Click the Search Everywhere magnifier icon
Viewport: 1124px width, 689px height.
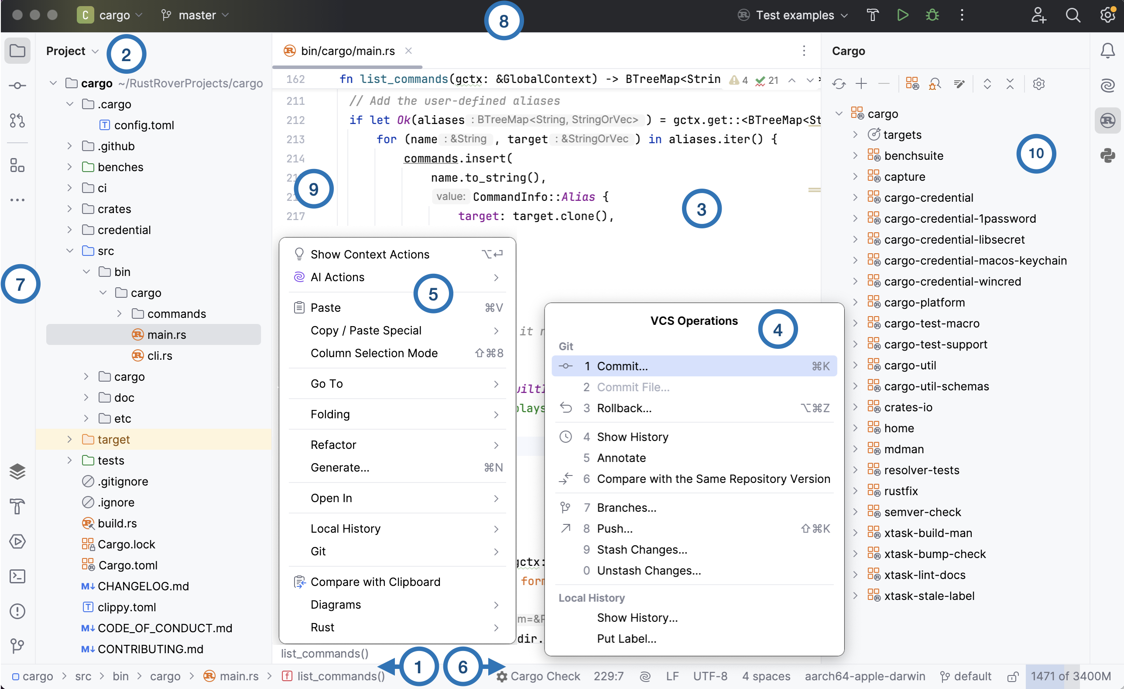1073,15
